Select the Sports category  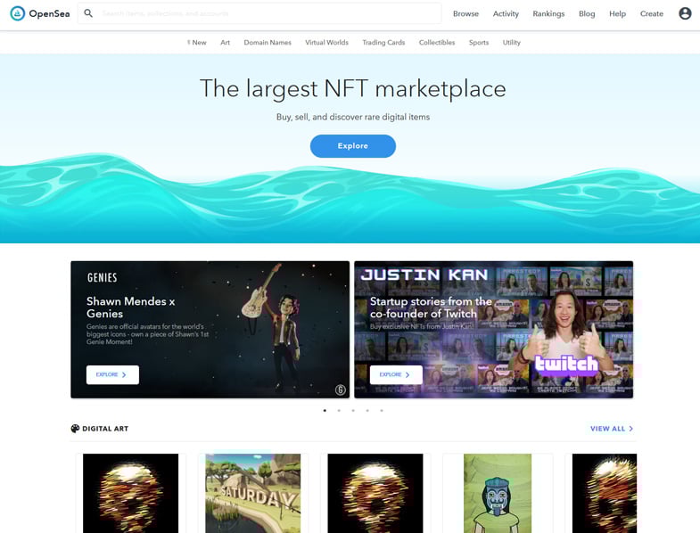(x=479, y=43)
